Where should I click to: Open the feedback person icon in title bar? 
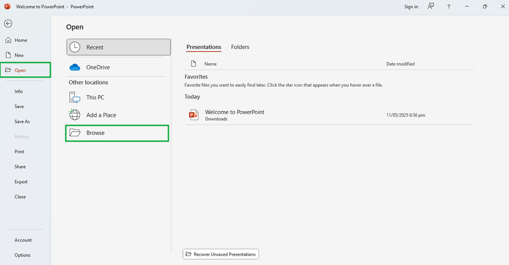tap(431, 6)
